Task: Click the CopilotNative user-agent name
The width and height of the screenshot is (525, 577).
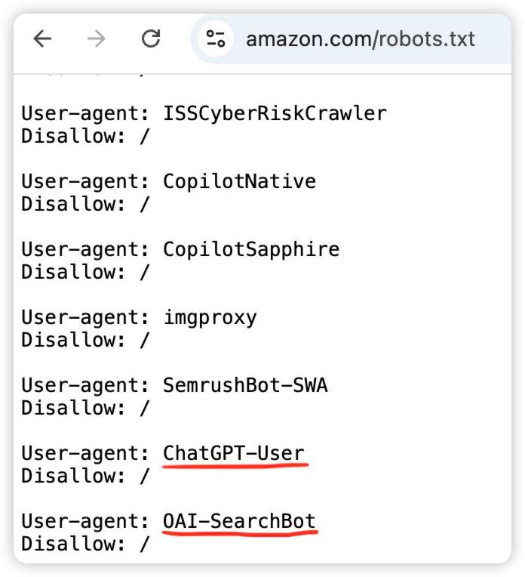Action: point(239,182)
